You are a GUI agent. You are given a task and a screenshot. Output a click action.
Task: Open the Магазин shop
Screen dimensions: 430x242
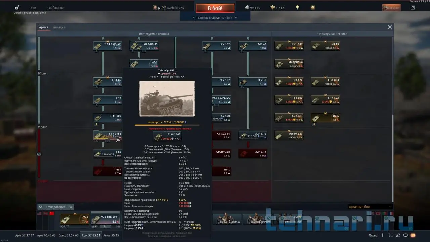[391, 8]
